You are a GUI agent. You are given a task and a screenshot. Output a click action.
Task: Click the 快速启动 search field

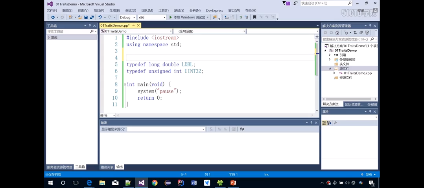pos(326,3)
